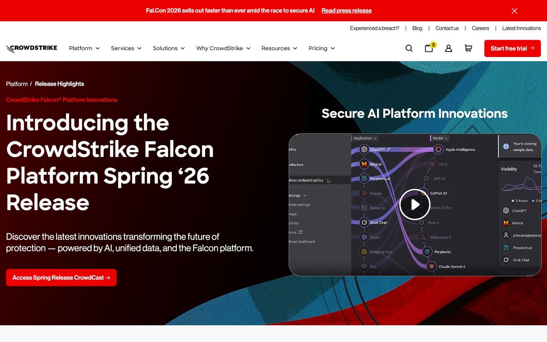Go to the Blog link
The width and height of the screenshot is (547, 342).
tap(417, 28)
